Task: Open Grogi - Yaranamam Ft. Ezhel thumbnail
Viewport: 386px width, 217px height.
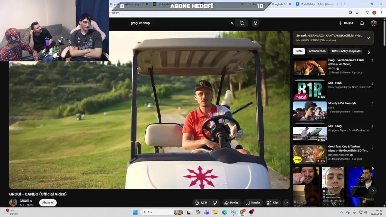Action: (310, 68)
